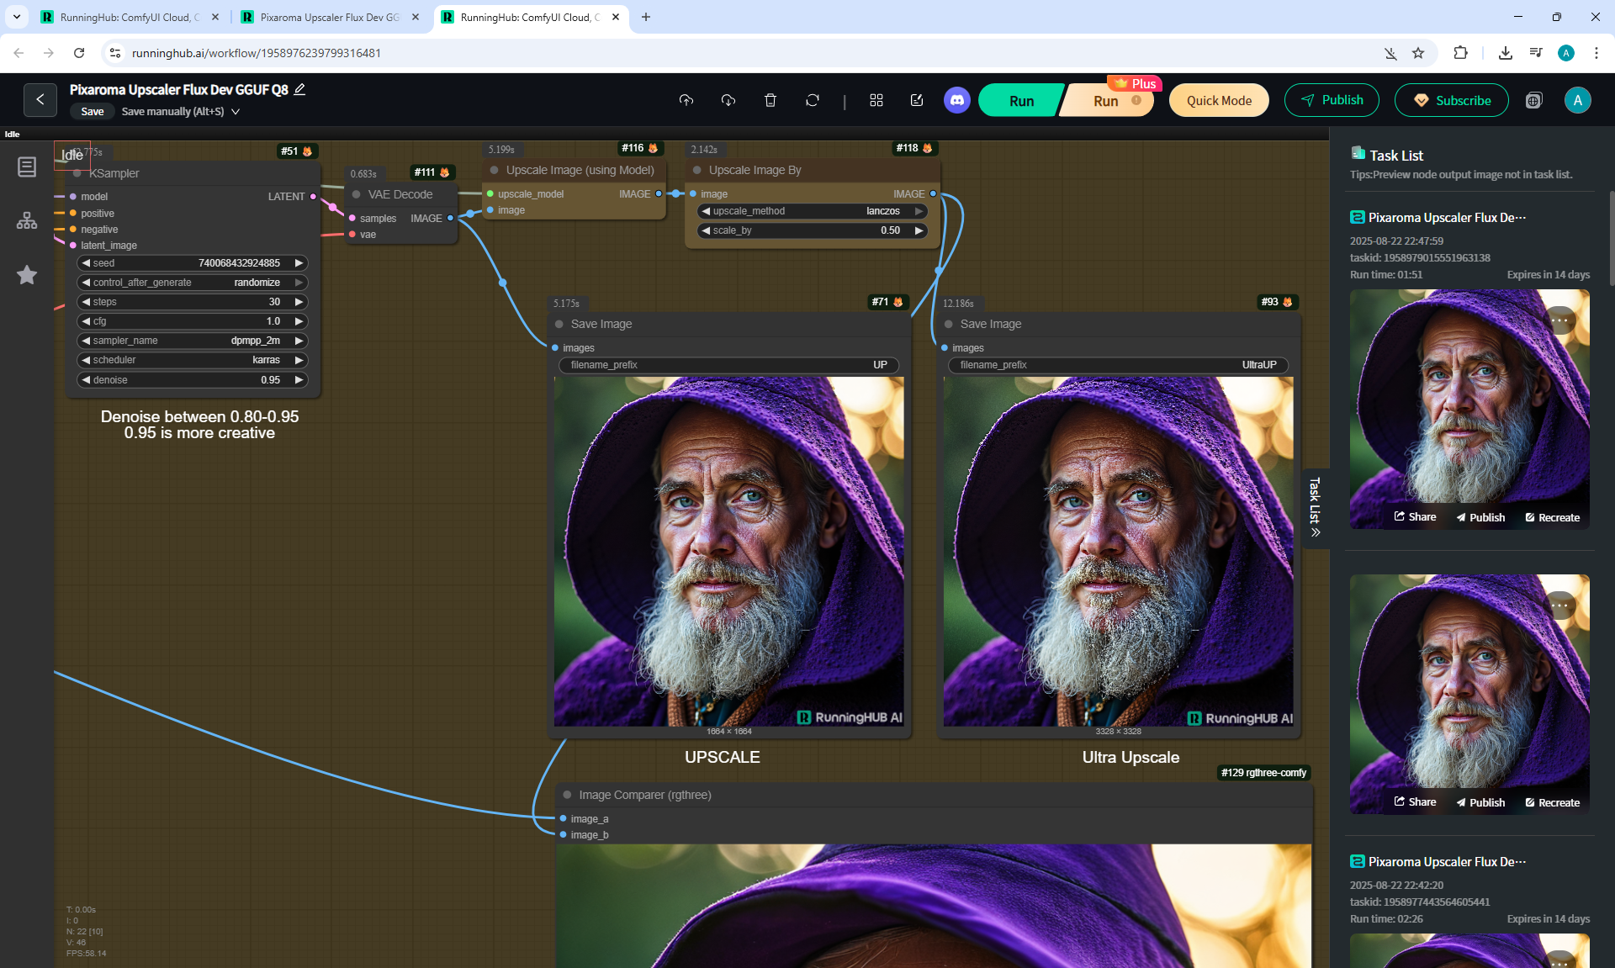
Task: Click the grid layout icon in toolbar
Action: (876, 100)
